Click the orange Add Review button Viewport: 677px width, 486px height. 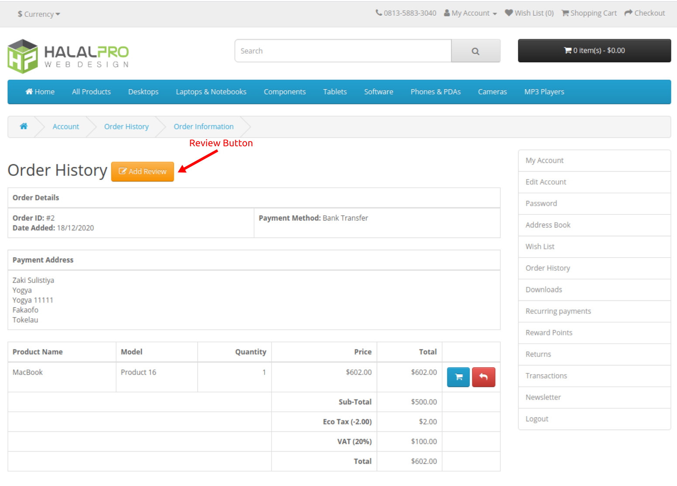pyautogui.click(x=143, y=172)
